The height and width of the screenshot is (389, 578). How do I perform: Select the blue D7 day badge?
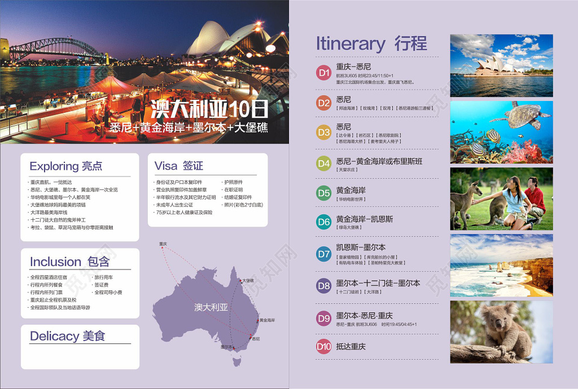click(x=323, y=254)
